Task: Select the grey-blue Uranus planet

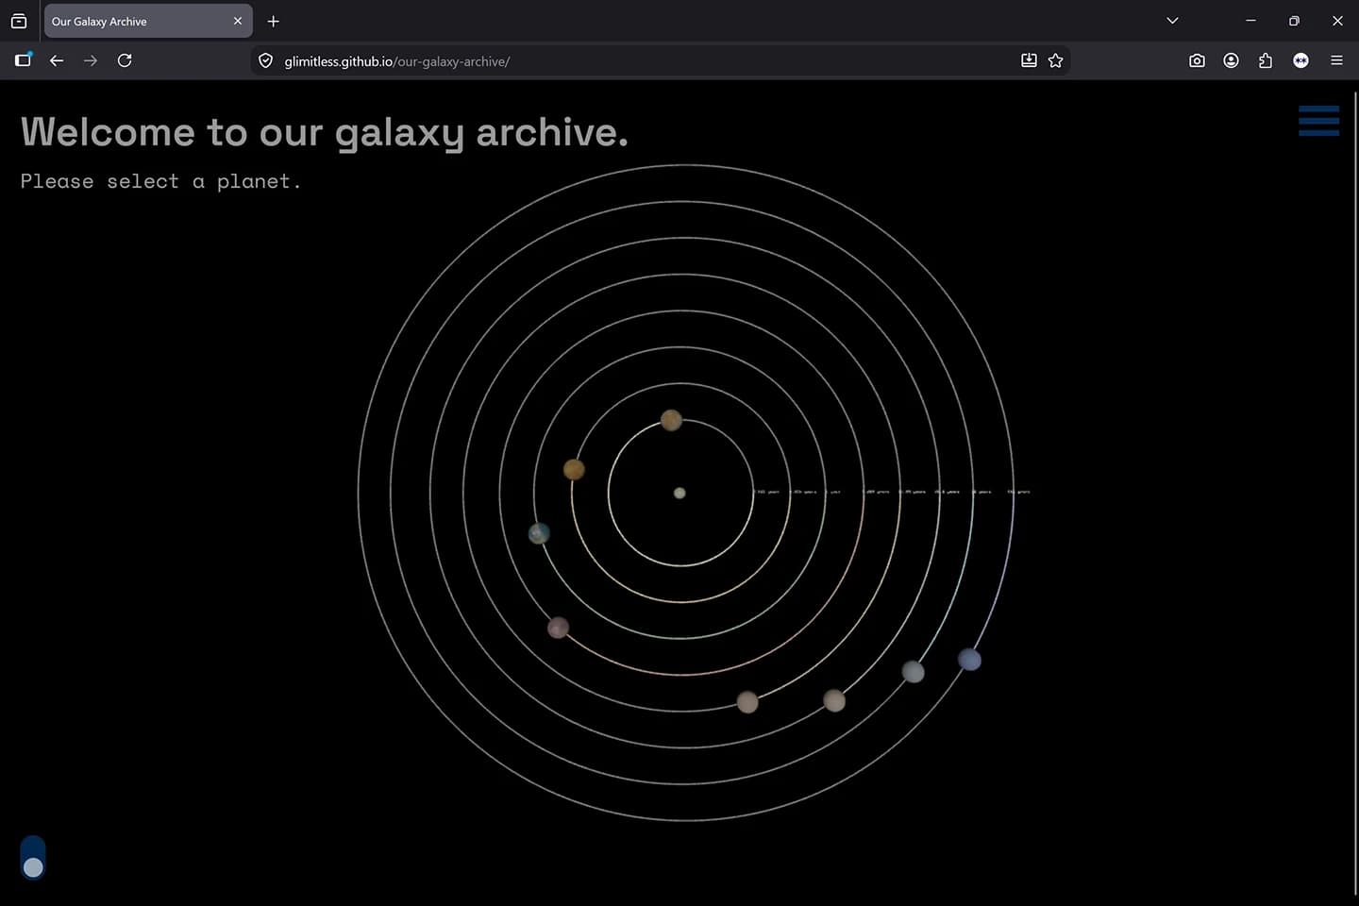Action: (x=913, y=672)
